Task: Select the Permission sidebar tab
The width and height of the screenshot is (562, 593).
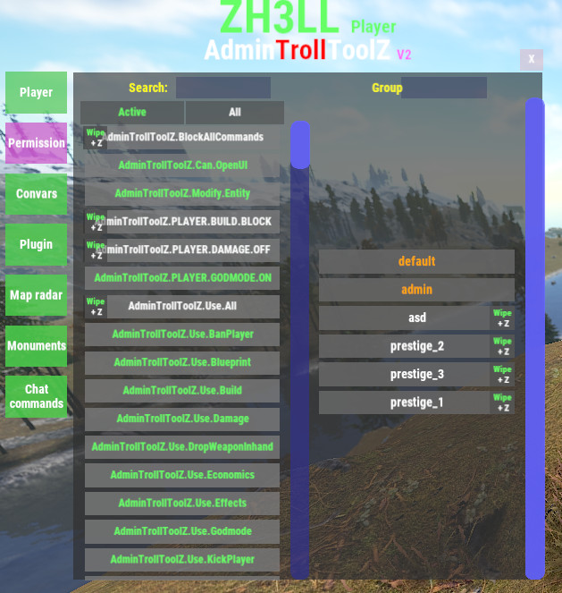Action: tap(37, 143)
